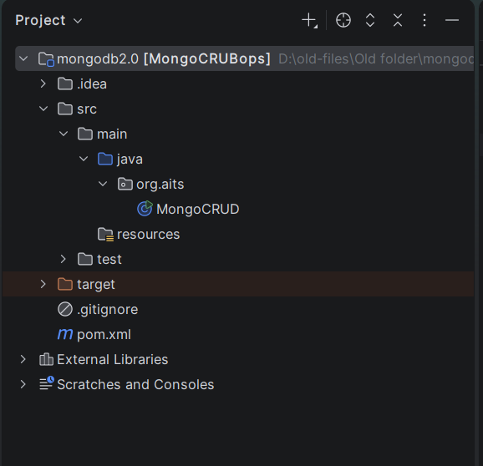483x466 pixels.
Task: Hide the Project tool window
Action: pyautogui.click(x=452, y=21)
